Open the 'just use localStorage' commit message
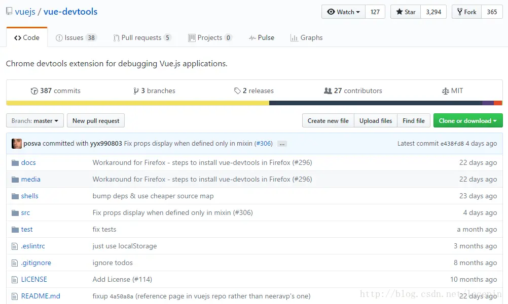Image resolution: width=508 pixels, height=304 pixels. pyautogui.click(x=125, y=246)
